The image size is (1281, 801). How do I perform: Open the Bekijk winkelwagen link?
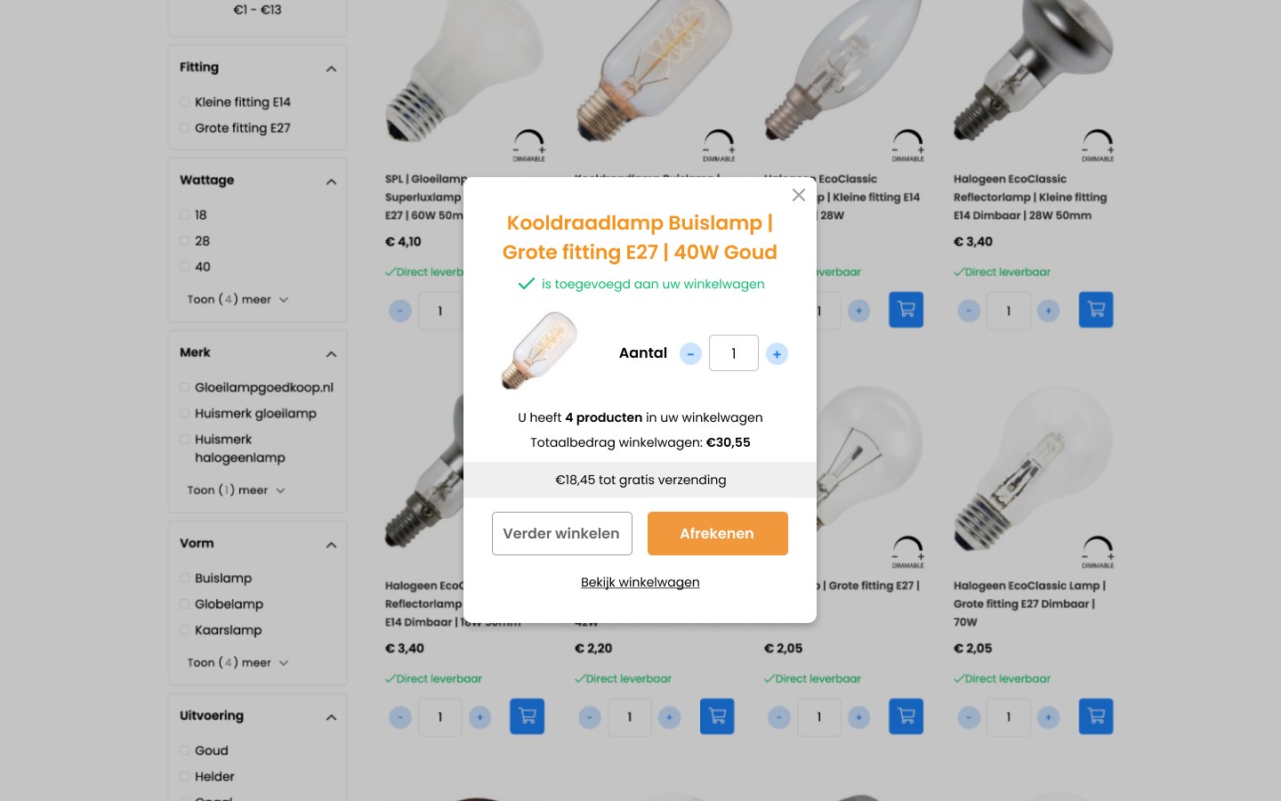coord(640,582)
